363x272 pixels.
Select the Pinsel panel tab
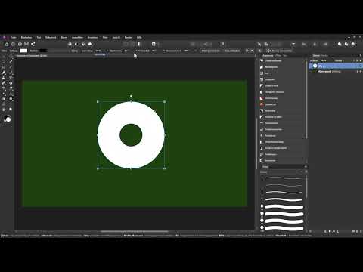265,167
